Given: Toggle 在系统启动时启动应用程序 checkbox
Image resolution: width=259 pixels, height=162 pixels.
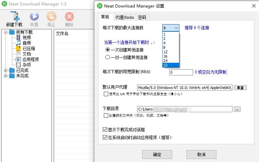Looking at the screenshot, I should coord(105,137).
